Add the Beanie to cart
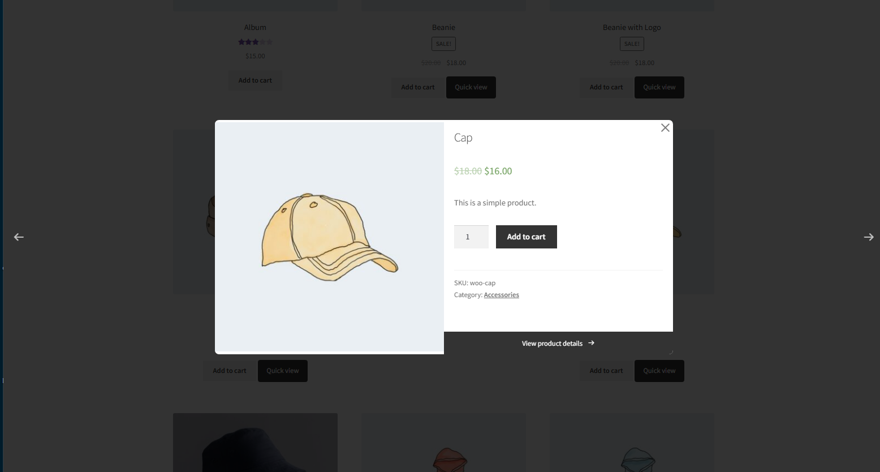The width and height of the screenshot is (880, 472). tap(418, 87)
